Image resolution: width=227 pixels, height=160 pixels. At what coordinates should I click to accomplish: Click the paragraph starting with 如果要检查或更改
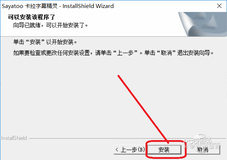[113, 53]
